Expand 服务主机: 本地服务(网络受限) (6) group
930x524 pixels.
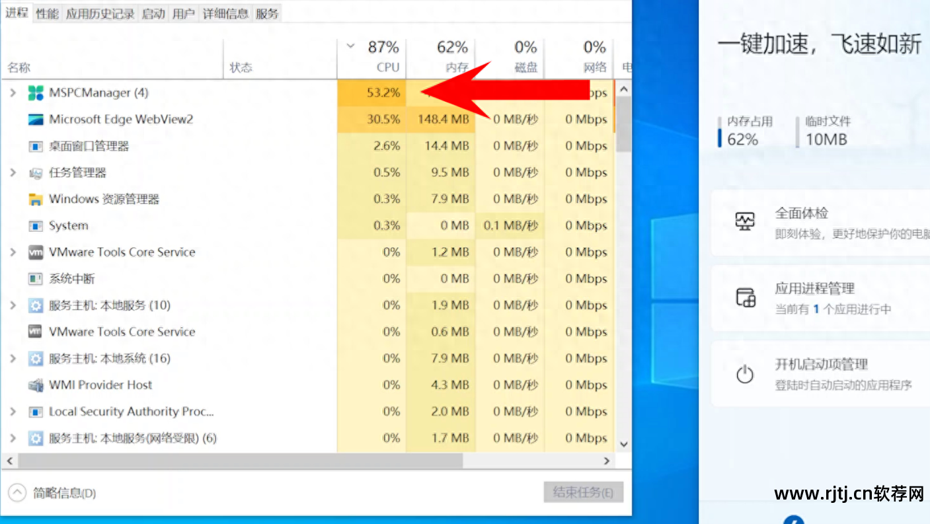pyautogui.click(x=13, y=438)
